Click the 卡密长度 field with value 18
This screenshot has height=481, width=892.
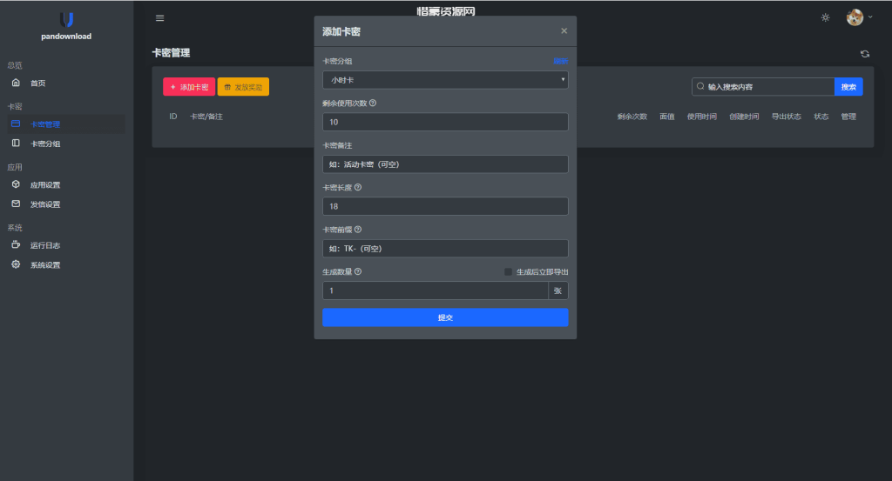pyautogui.click(x=445, y=206)
